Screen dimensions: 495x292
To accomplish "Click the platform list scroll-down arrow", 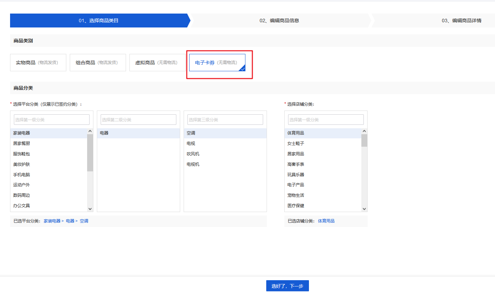I will click(x=90, y=209).
